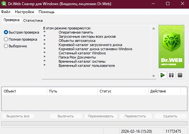Image resolution: width=189 pixels, height=134 pixels.
Task: Click the Dr.WEB Anti-virus spider logo banner
Action: click(x=171, y=46)
